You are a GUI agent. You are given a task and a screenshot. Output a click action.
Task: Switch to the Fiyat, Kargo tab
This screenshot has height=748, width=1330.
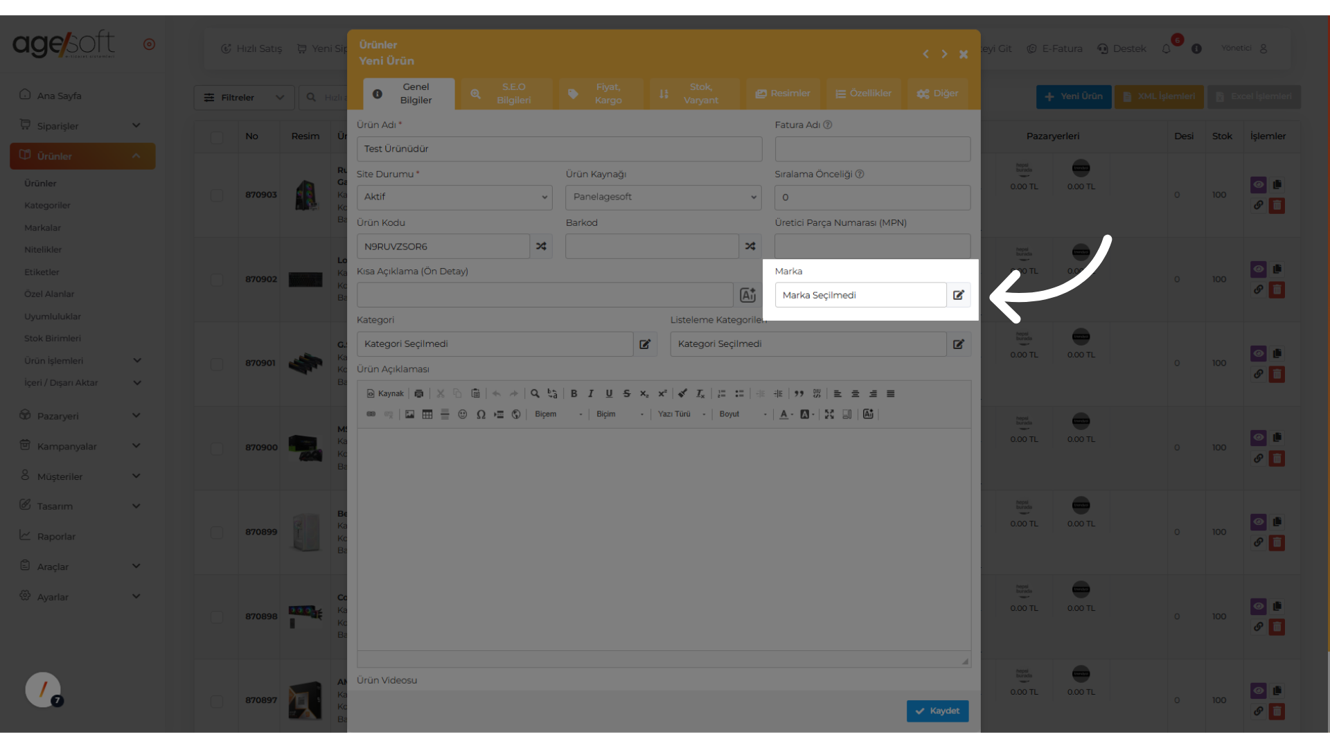[x=601, y=93]
